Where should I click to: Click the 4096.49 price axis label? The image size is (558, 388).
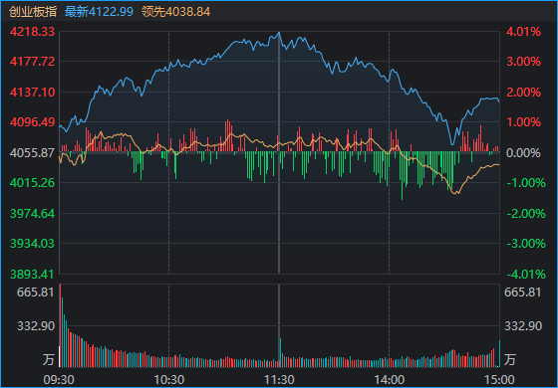[x=32, y=122]
